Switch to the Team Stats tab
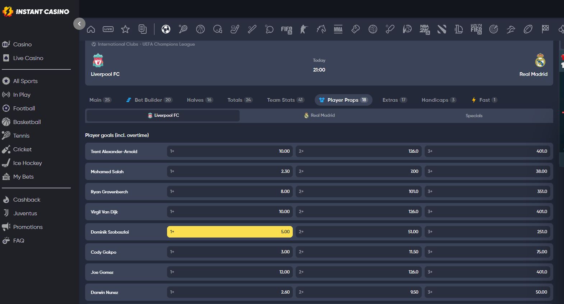Viewport: 564px width, 304px height. [286, 100]
